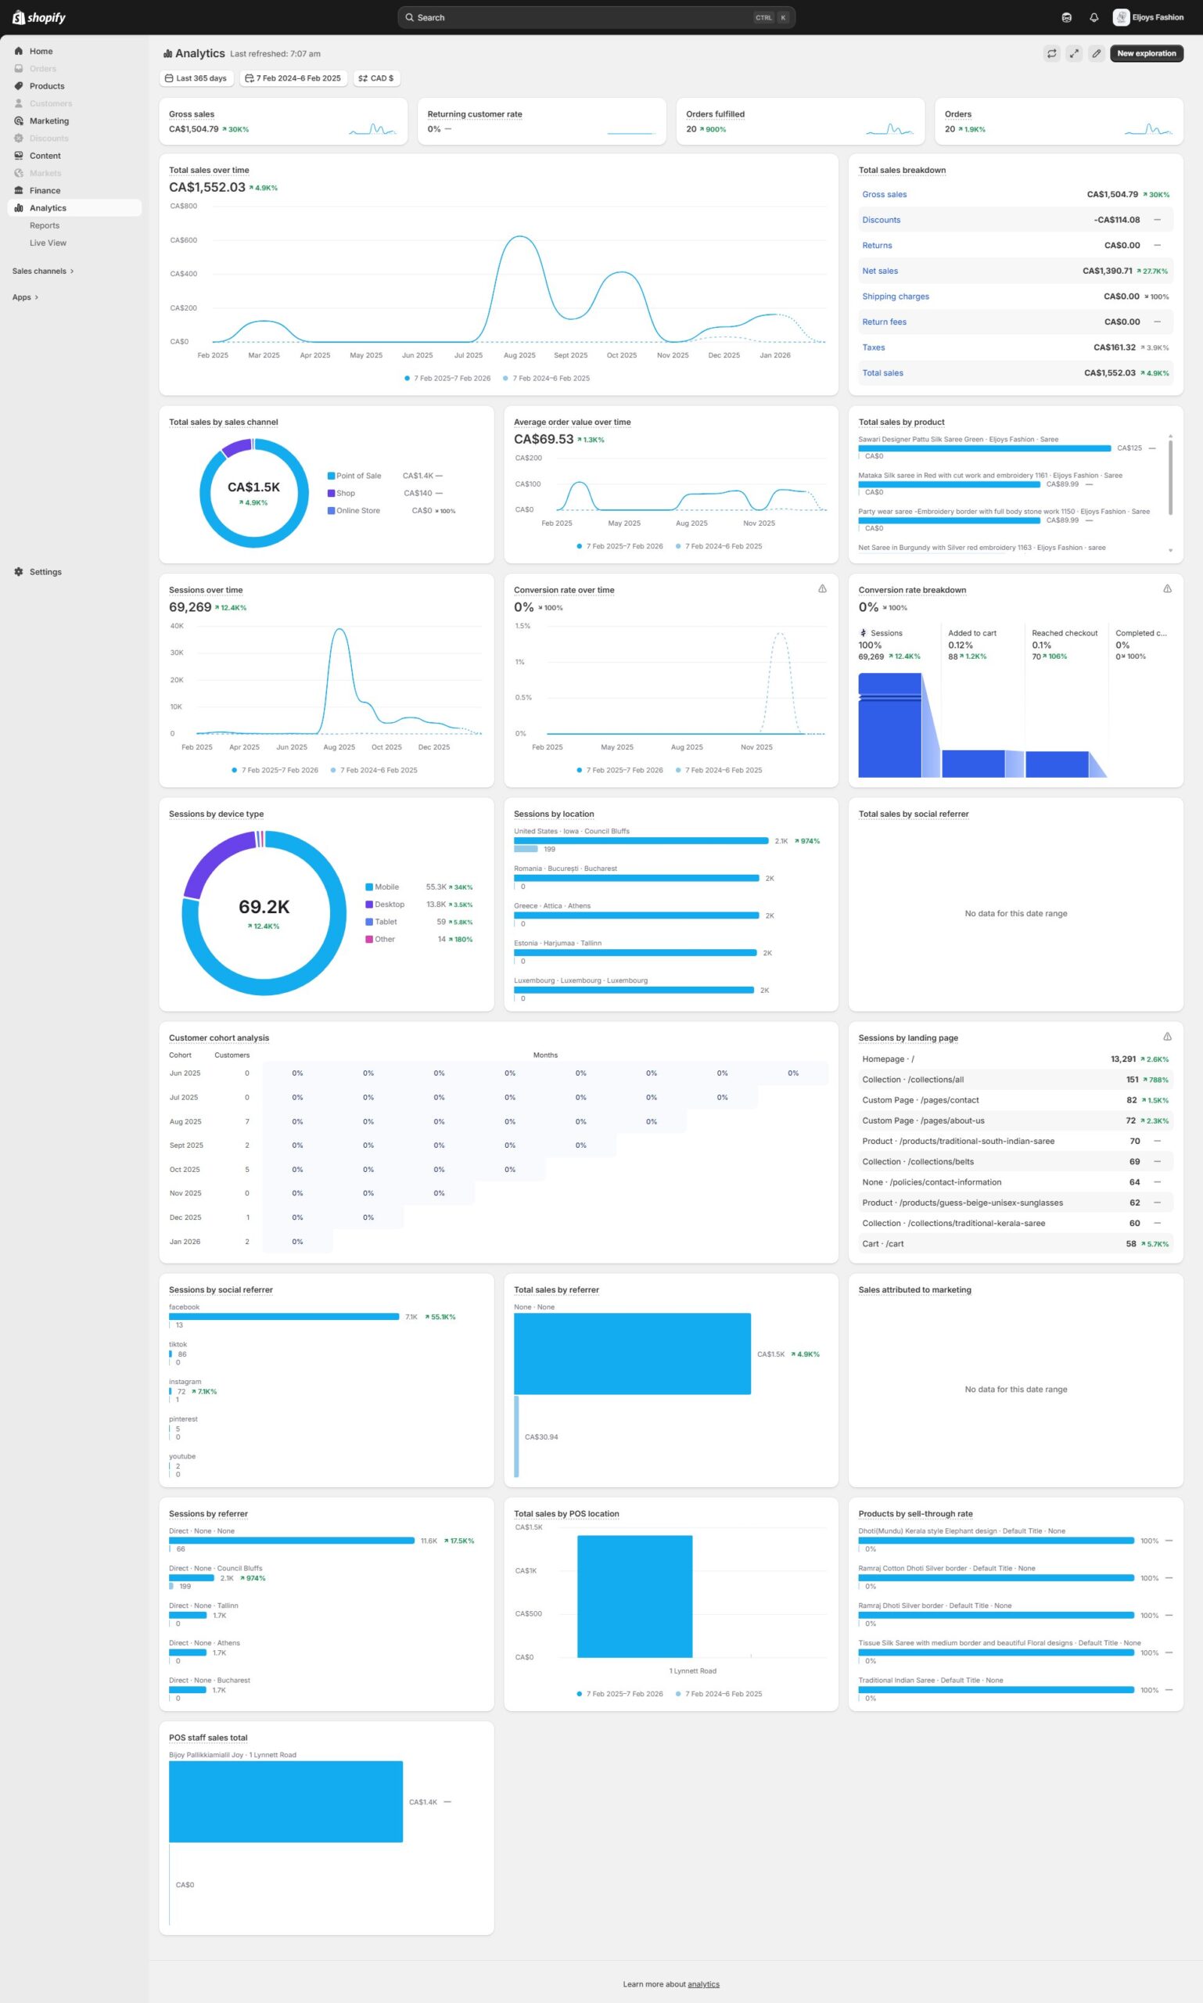Viewport: 1203px width, 2003px height.
Task: Open the Last 365 days date picker
Action: click(x=196, y=79)
